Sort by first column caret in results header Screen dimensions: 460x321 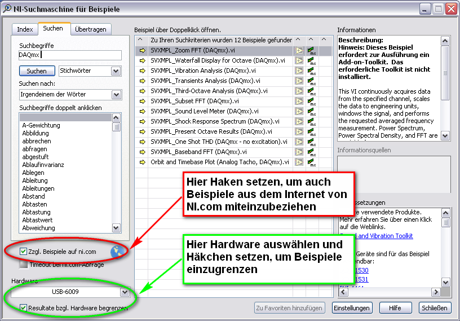140,39
